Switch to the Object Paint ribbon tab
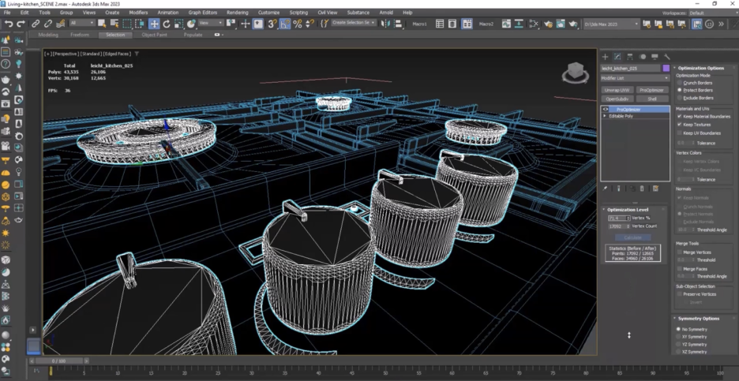The image size is (739, 381). [x=154, y=35]
